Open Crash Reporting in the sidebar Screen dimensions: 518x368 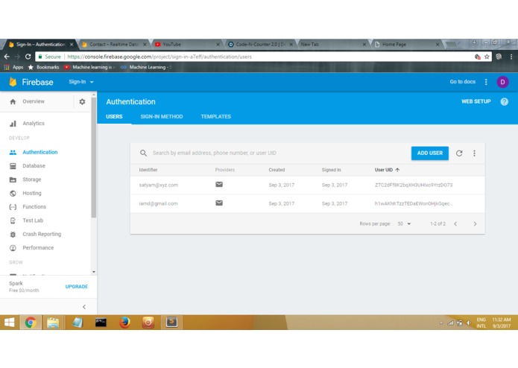42,234
